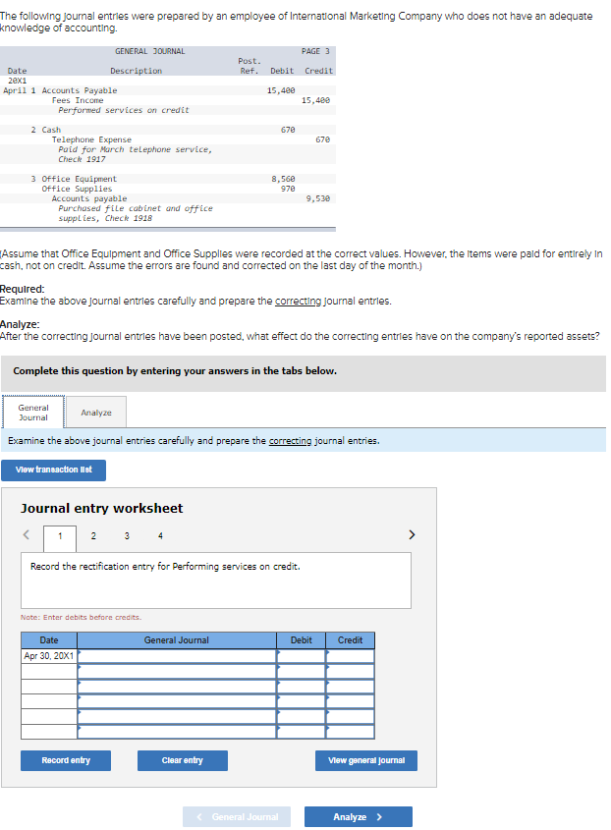
Task: Click 'Office Supplies' journal line
Action: (x=78, y=189)
